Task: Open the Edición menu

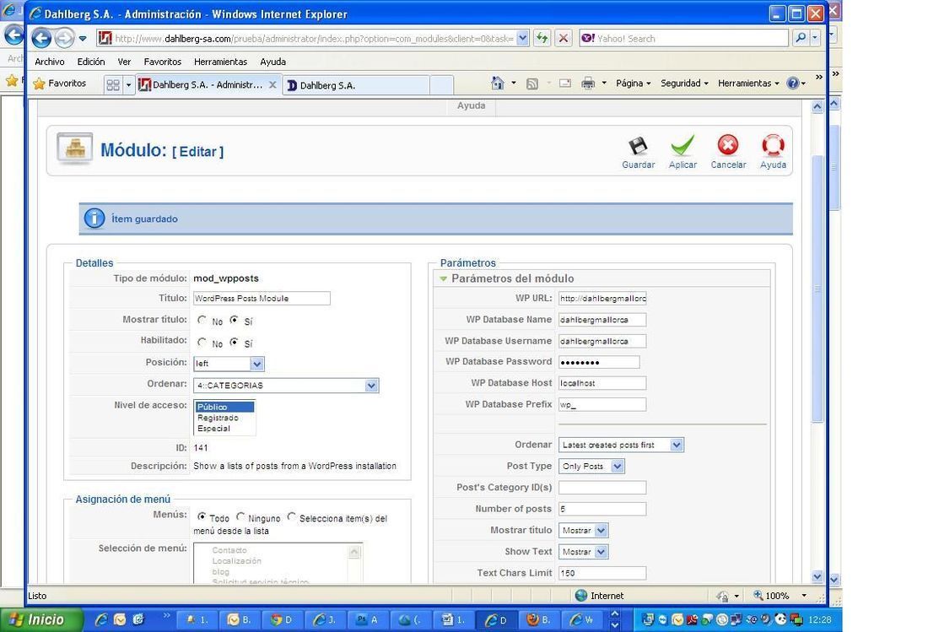Action: click(90, 62)
